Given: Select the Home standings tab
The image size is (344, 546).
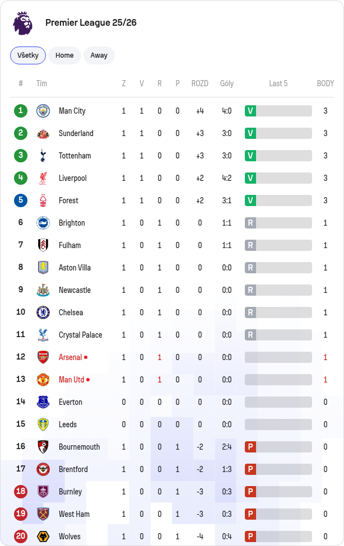Looking at the screenshot, I should (x=64, y=55).
